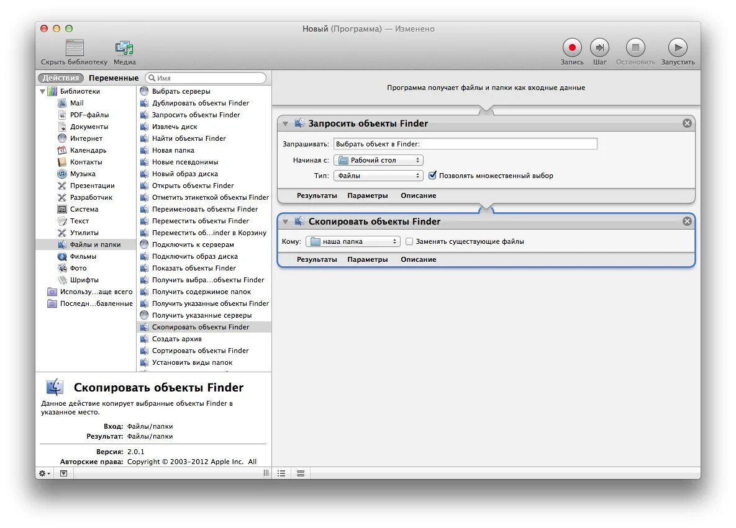Viewport: 736px width, 528px height.
Task: Open Результаты of Скопировать объекты action
Action: 316,259
